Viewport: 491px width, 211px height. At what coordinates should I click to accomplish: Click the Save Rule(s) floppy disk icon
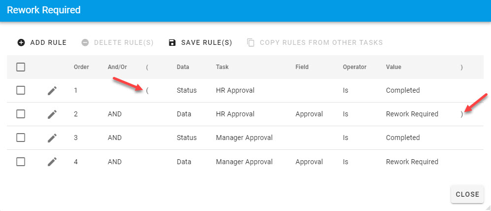tap(172, 42)
